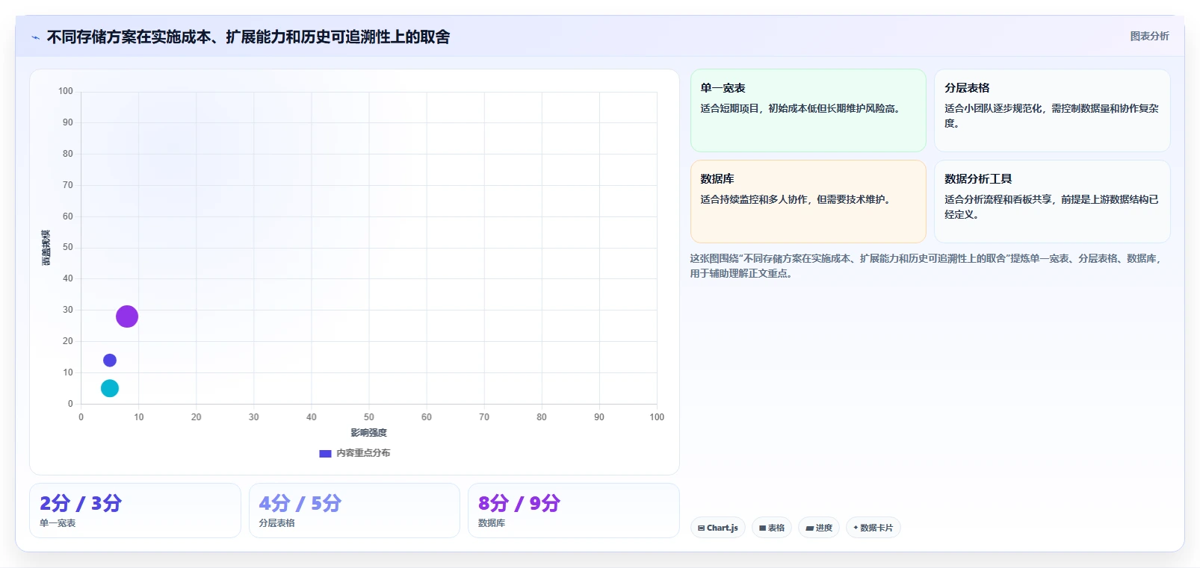Viewport: 1200px width, 568px height.
Task: Click the Chart.js tag icon
Action: 701,528
